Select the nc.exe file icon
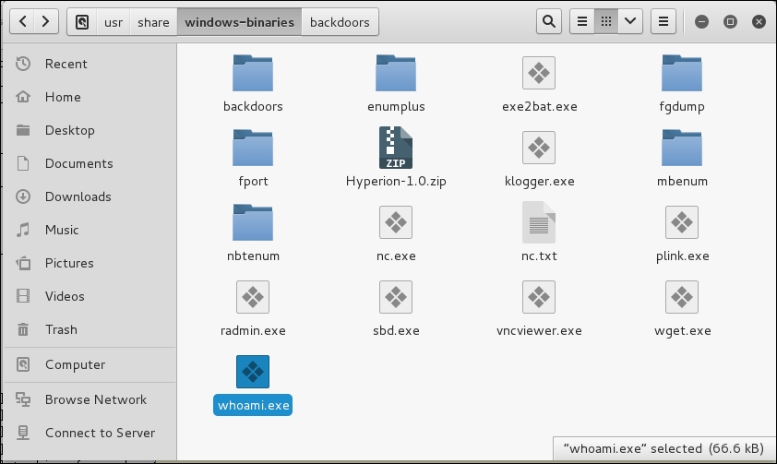Image resolution: width=777 pixels, height=464 pixels. point(396,222)
